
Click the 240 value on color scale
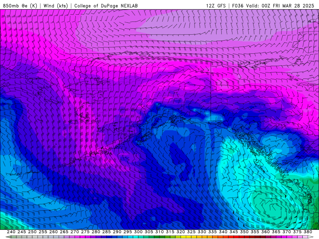pyautogui.click(x=11, y=232)
